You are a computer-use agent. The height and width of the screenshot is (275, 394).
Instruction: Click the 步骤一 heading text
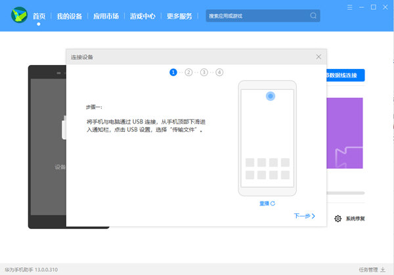click(x=94, y=107)
